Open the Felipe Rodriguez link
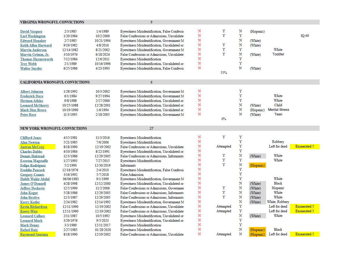This screenshot has width=339, height=257. click(x=33, y=165)
